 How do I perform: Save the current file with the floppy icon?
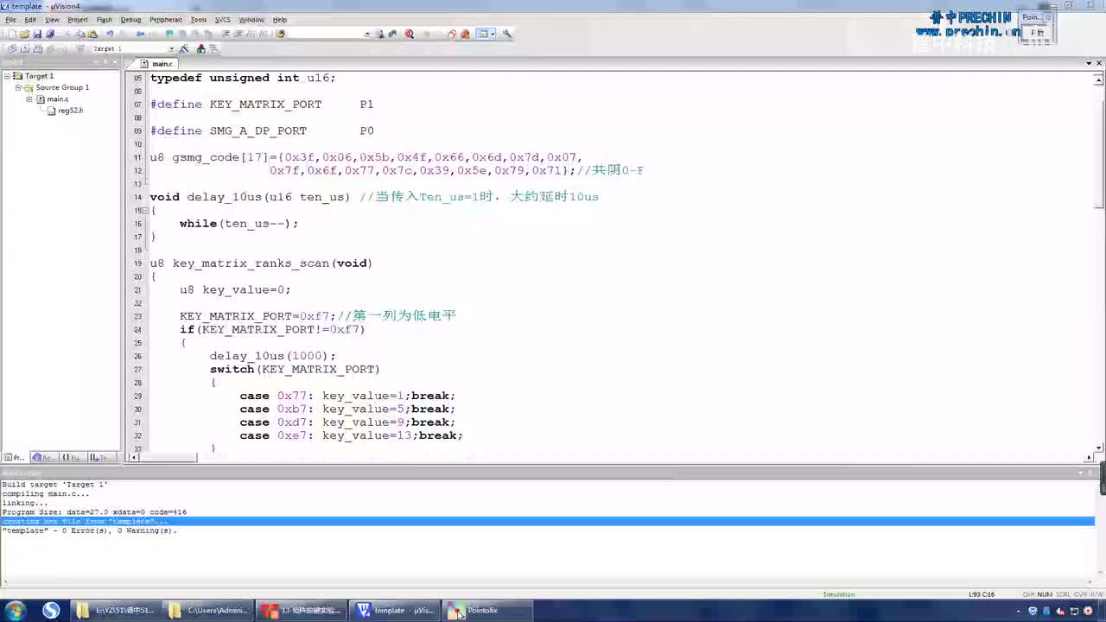click(37, 35)
